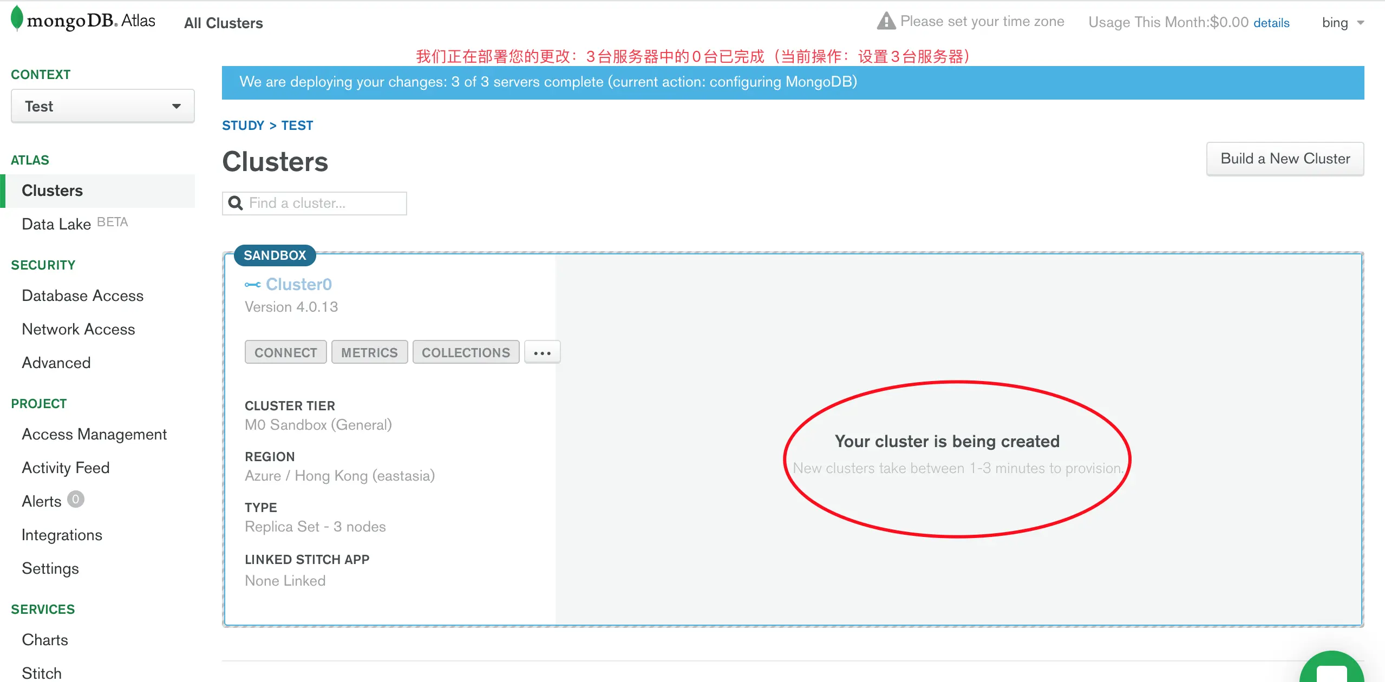Open the green chat support bubble

1332,670
